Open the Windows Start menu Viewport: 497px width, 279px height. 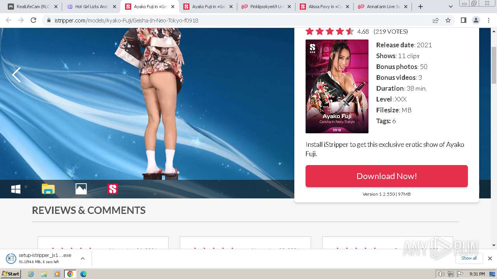11,274
